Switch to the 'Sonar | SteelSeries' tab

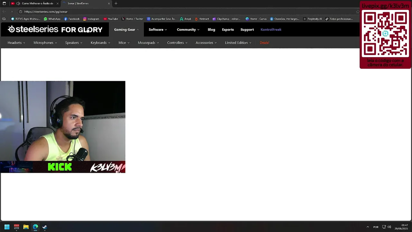pyautogui.click(x=86, y=4)
